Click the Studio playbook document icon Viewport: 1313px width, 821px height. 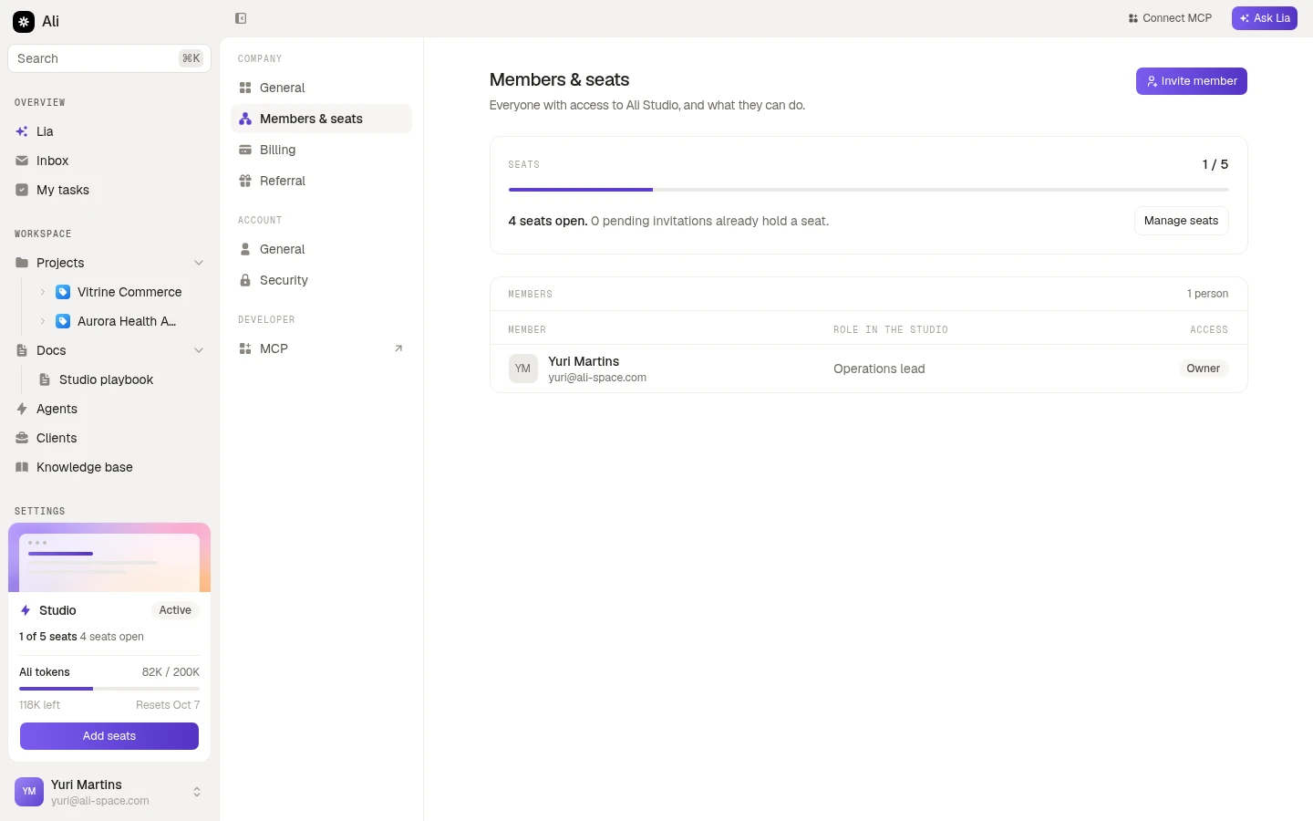[45, 379]
